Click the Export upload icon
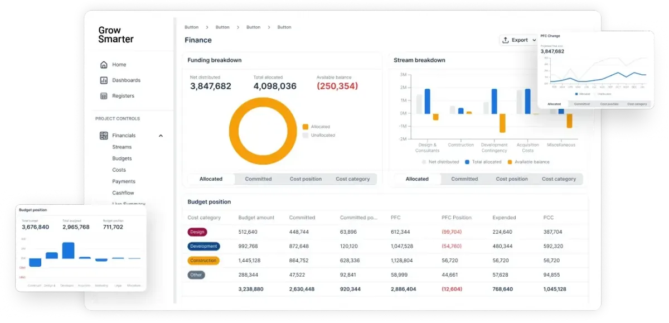The width and height of the screenshot is (669, 323). pos(506,40)
